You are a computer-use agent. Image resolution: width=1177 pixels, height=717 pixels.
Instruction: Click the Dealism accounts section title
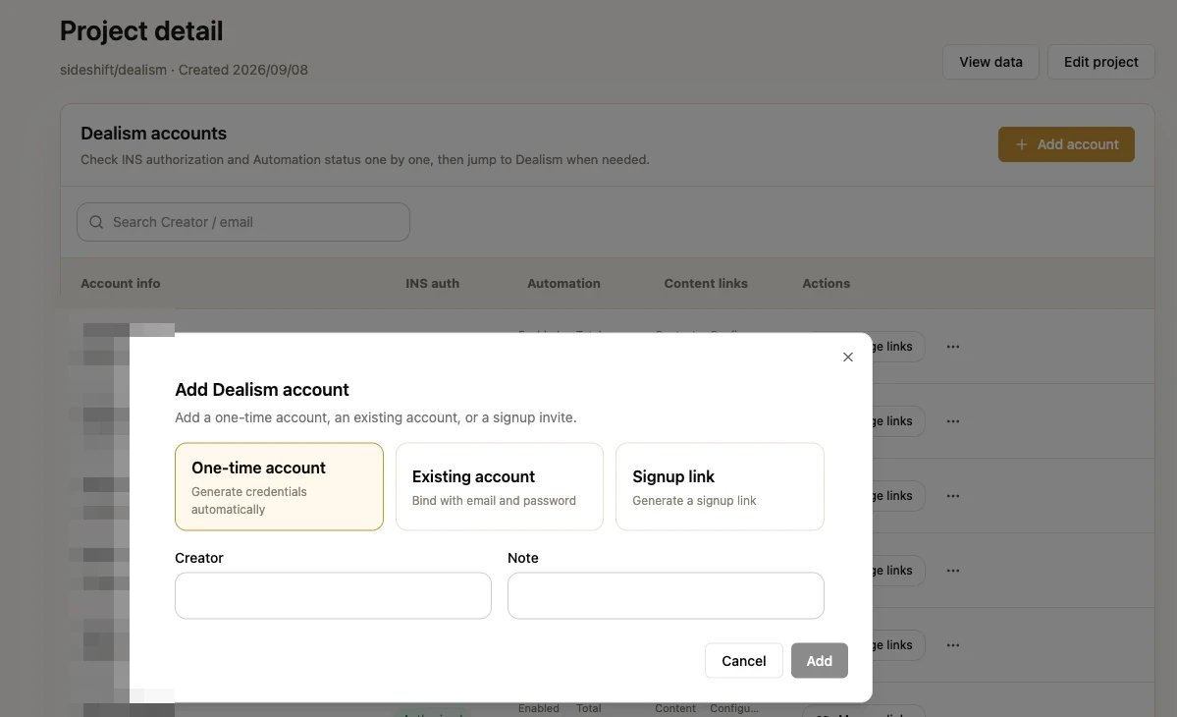coord(153,134)
